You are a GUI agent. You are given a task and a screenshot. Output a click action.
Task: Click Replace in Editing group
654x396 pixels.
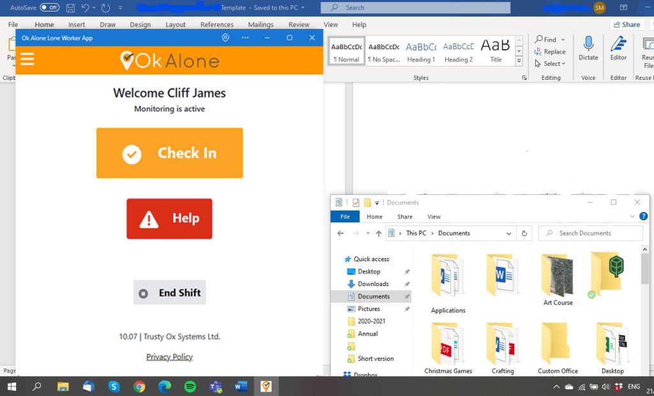click(x=550, y=52)
